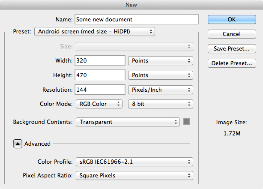Click the Width value field
The height and width of the screenshot is (189, 263).
click(x=100, y=60)
